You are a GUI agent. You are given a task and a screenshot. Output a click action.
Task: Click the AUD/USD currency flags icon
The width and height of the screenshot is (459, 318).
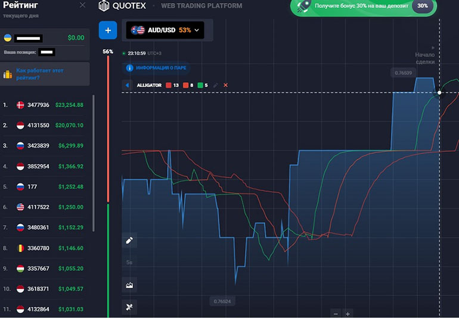[x=138, y=30]
